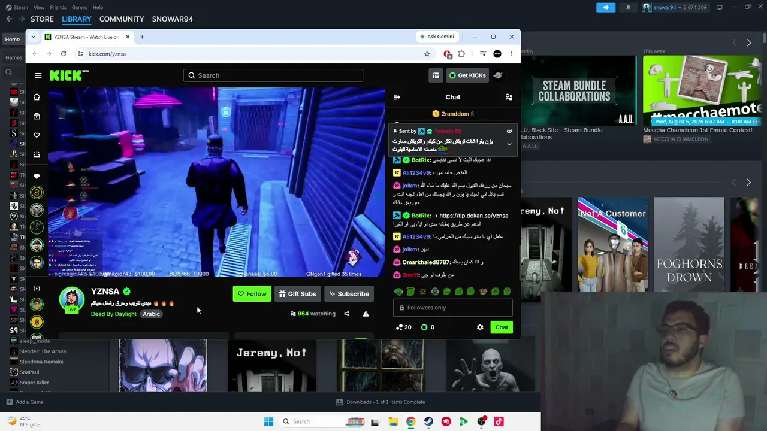The height and width of the screenshot is (431, 767).
Task: Go to Kick home icon in sidebar
Action: pyautogui.click(x=37, y=97)
